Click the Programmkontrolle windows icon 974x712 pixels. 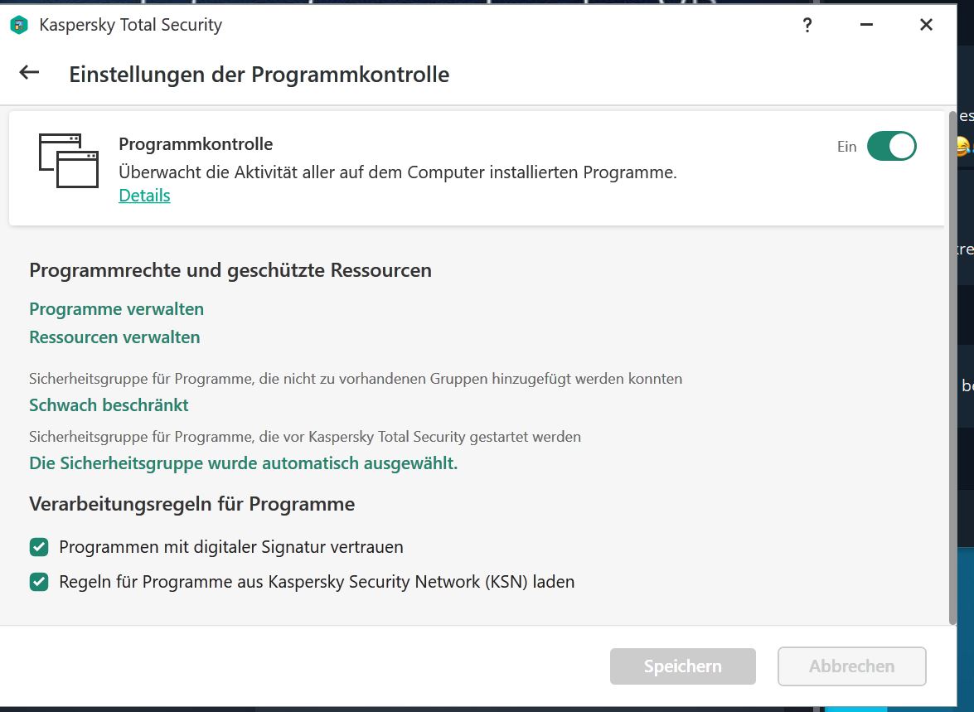pos(69,160)
